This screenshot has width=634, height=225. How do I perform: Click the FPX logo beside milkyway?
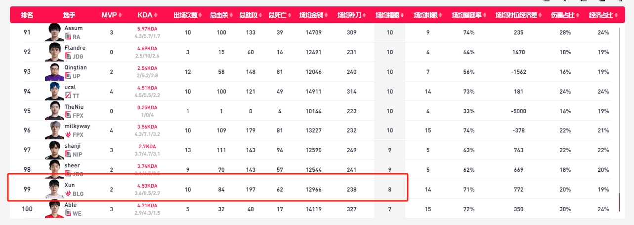(x=68, y=134)
